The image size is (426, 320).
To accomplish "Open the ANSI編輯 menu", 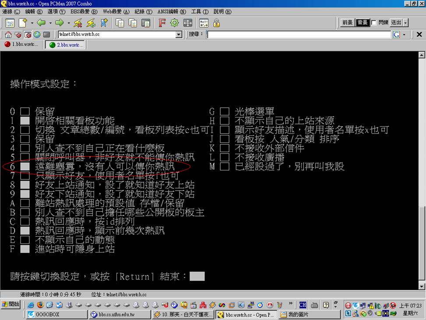I will [171, 11].
